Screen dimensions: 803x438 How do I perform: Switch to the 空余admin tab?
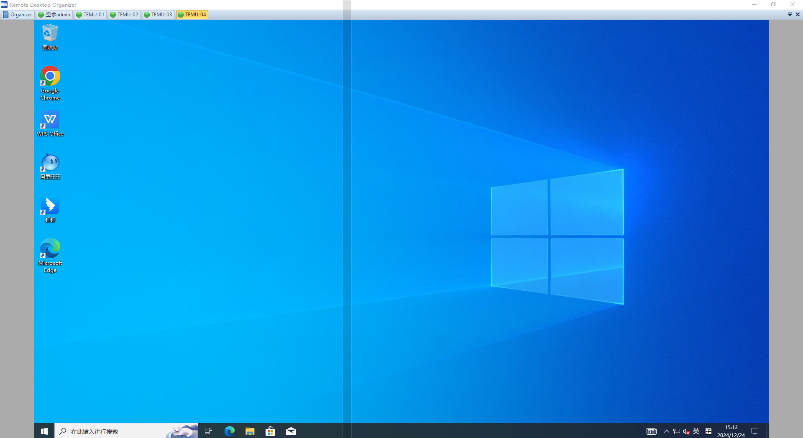pyautogui.click(x=54, y=15)
